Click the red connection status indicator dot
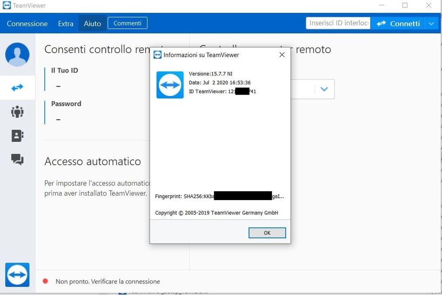The width and height of the screenshot is (442, 295). [45, 281]
